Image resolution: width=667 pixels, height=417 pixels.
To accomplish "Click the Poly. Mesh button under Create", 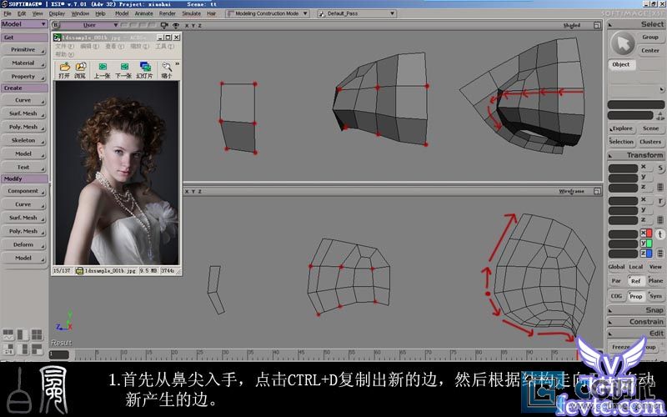I will pos(23,127).
